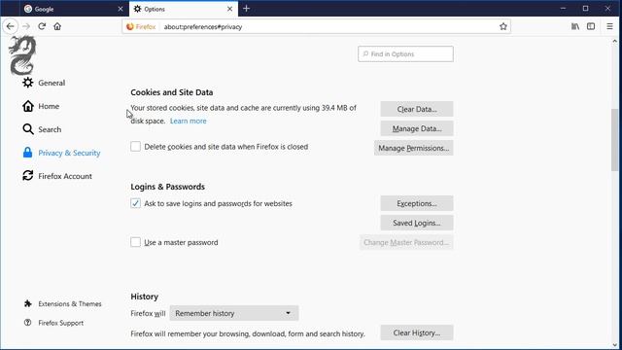
Task: Click the Clear Data button
Action: pyautogui.click(x=417, y=109)
